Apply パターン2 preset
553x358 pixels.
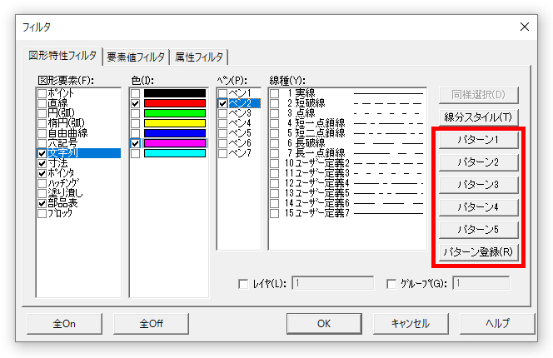(x=478, y=162)
